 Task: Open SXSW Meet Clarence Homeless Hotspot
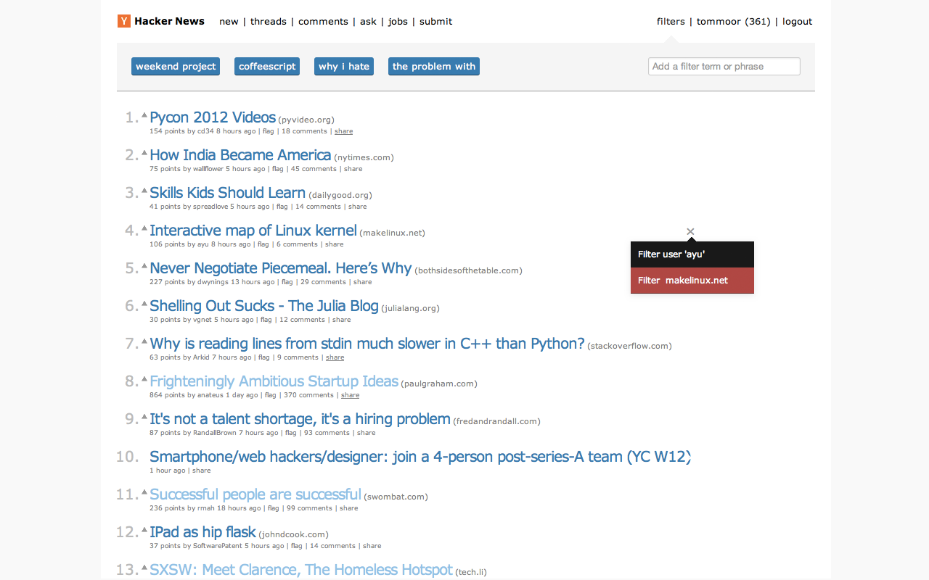tap(301, 570)
